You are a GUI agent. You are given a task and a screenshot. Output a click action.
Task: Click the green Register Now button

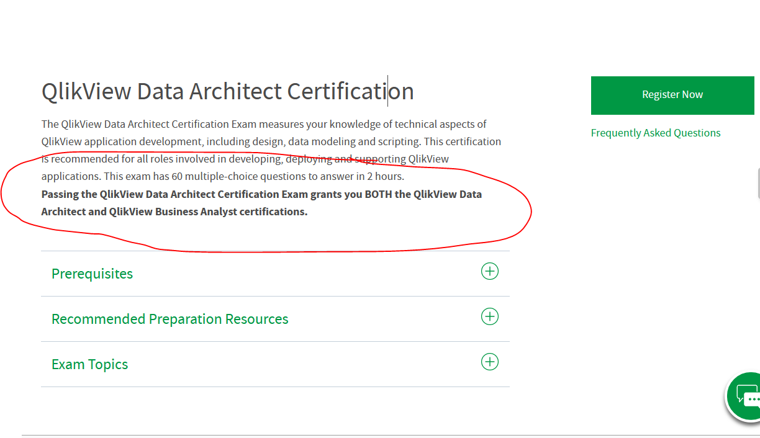(672, 95)
